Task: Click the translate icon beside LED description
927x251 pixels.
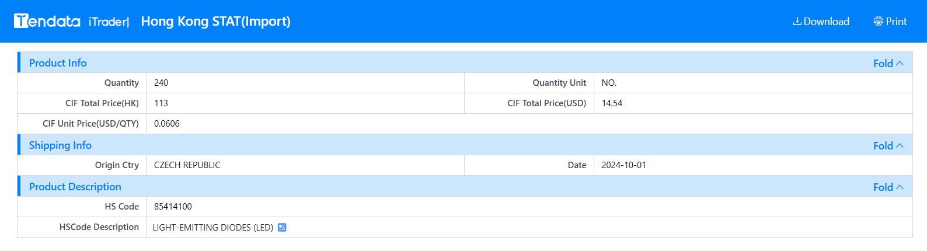Action: (x=282, y=228)
